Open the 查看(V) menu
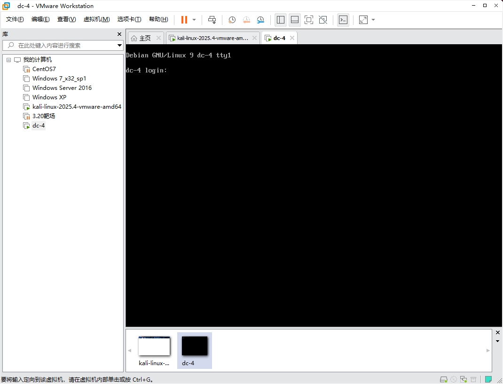The image size is (503, 384). (x=66, y=19)
